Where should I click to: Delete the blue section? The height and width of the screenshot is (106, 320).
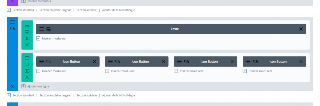click(x=12, y=86)
